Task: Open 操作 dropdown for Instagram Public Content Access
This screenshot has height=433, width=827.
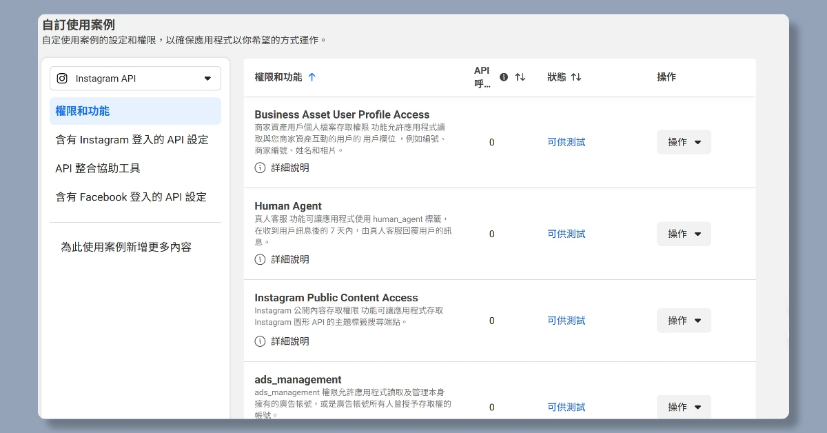Action: tap(684, 321)
